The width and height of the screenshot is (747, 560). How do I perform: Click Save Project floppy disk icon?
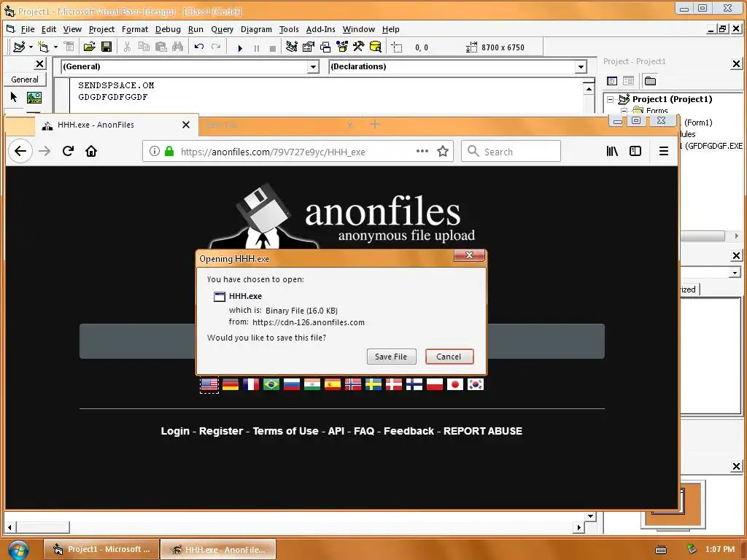(x=107, y=47)
